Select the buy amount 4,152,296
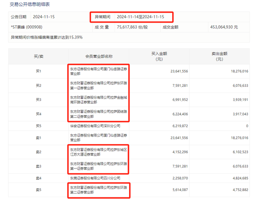This screenshot has width=258, height=199. 180,152
